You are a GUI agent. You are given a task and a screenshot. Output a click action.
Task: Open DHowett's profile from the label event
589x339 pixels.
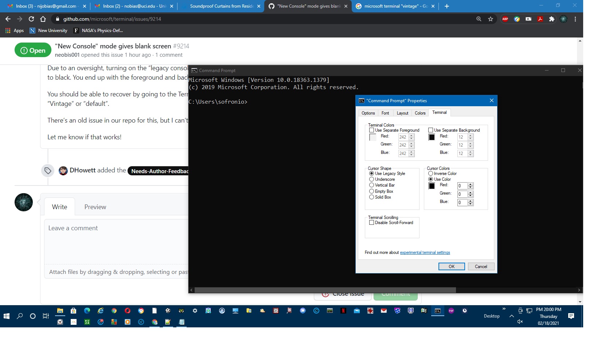(82, 170)
